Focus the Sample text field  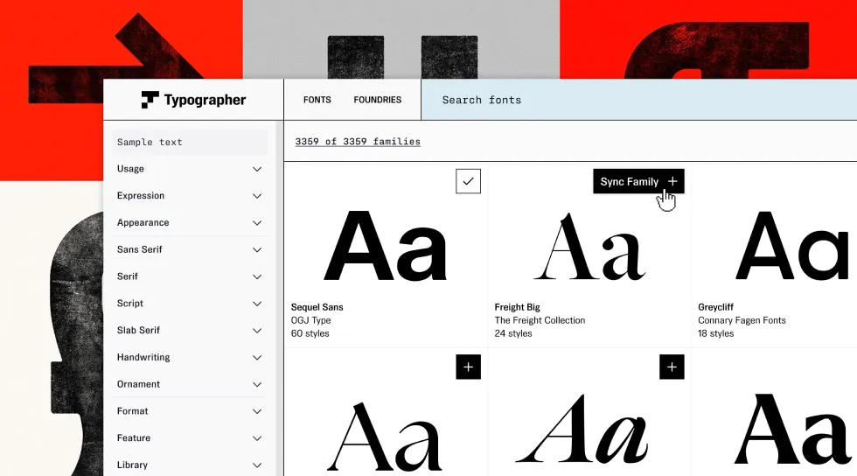coord(190,143)
